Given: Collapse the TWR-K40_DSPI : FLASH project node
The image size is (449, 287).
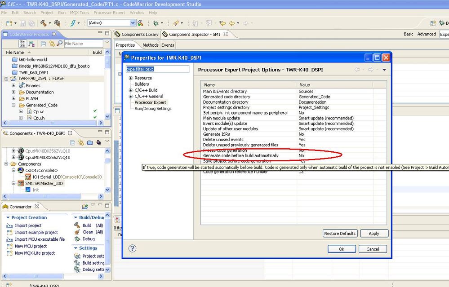Looking at the screenshot, I should pos(6,79).
